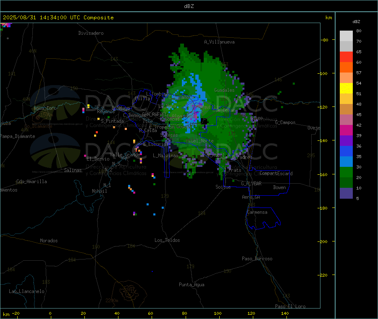Click the yellow echo pixel near Reyunos
The image size is (378, 319).
(88, 106)
